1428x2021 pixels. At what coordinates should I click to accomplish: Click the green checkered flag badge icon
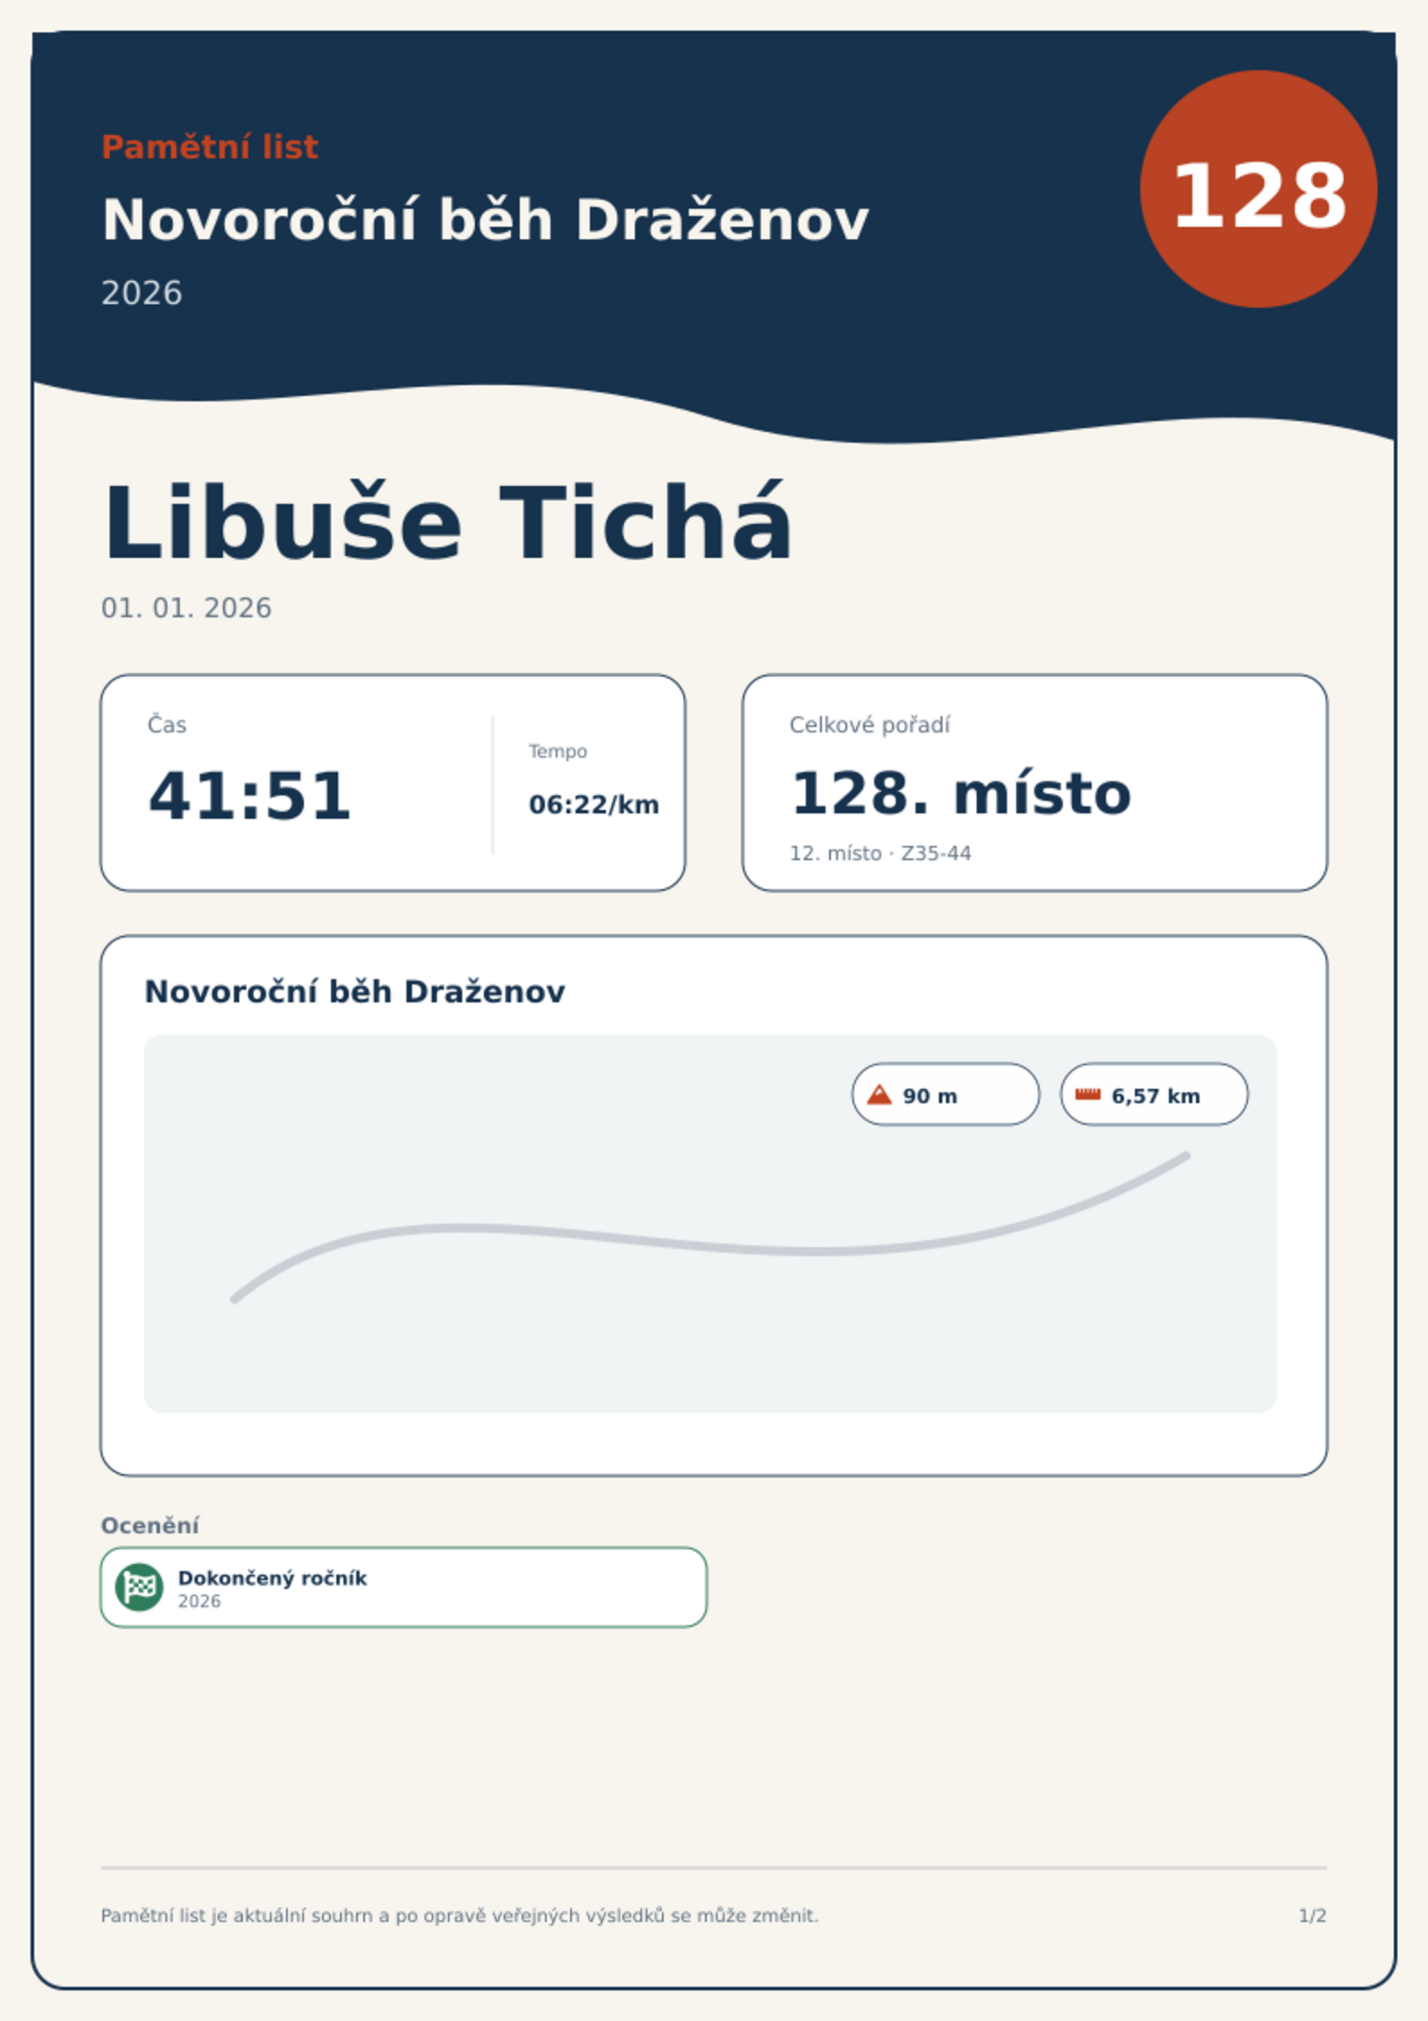coord(139,1587)
